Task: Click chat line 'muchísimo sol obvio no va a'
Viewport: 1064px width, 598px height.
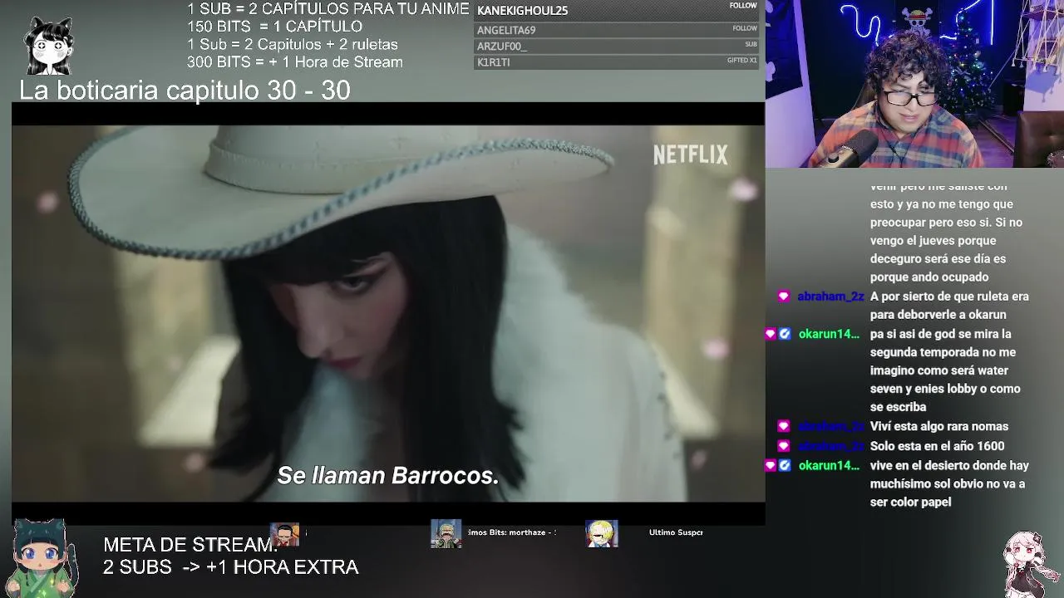Action: tap(948, 483)
